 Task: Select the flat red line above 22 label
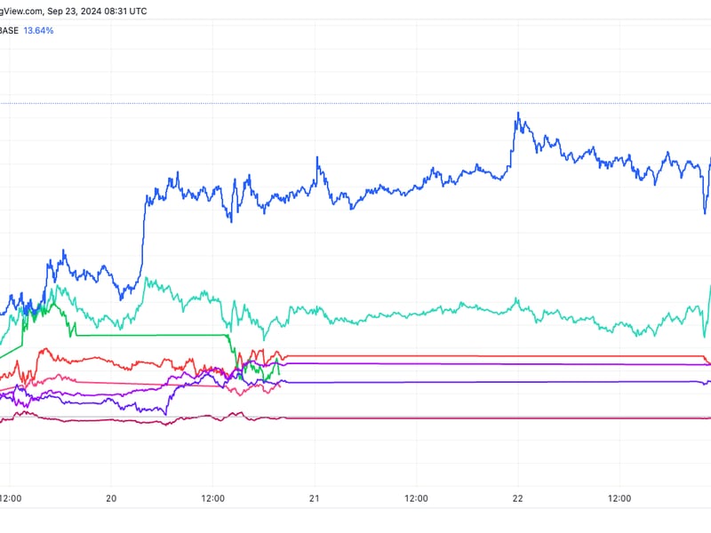tap(517, 356)
